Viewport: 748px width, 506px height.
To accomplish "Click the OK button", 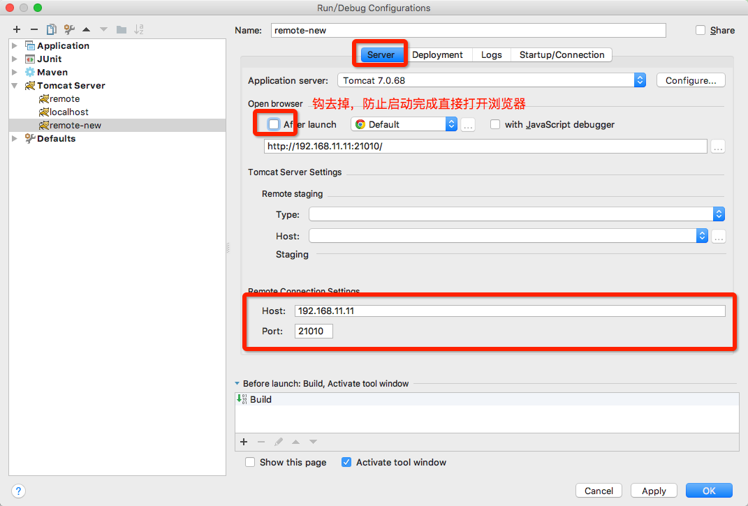I will point(709,491).
